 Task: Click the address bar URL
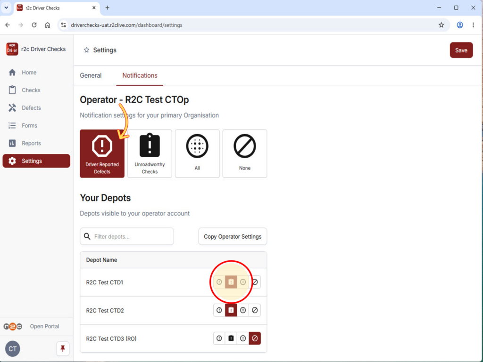pos(126,25)
